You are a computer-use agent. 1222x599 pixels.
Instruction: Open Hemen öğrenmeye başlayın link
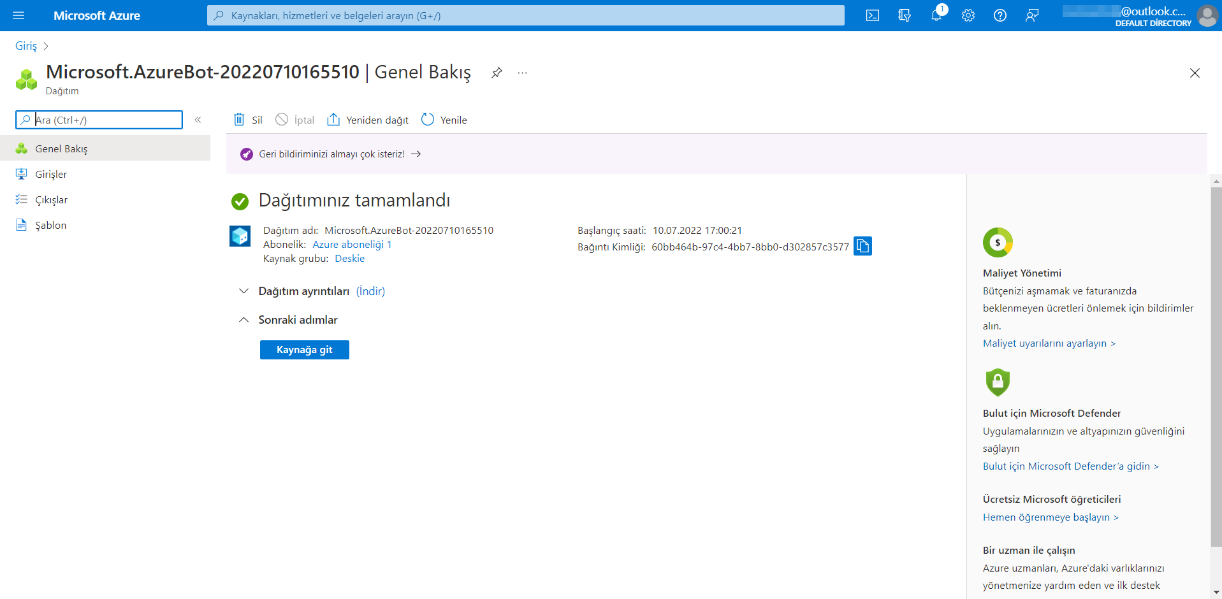tap(1051, 517)
